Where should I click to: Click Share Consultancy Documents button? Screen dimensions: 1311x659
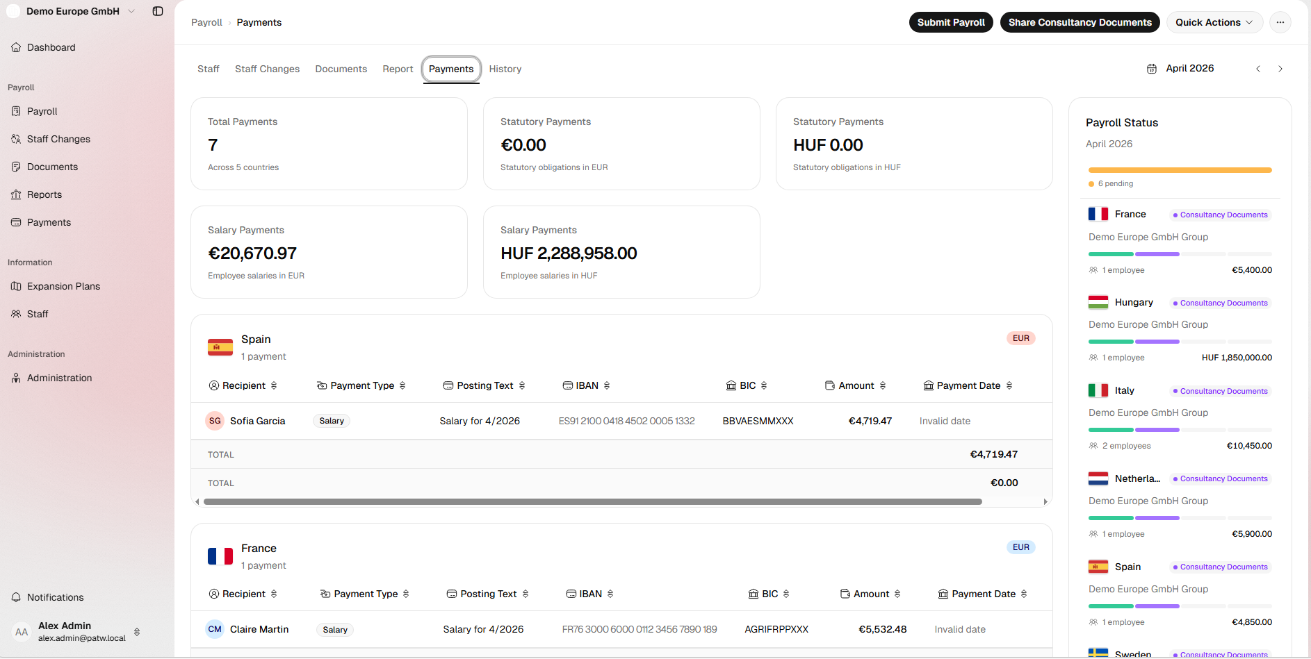[1080, 22]
